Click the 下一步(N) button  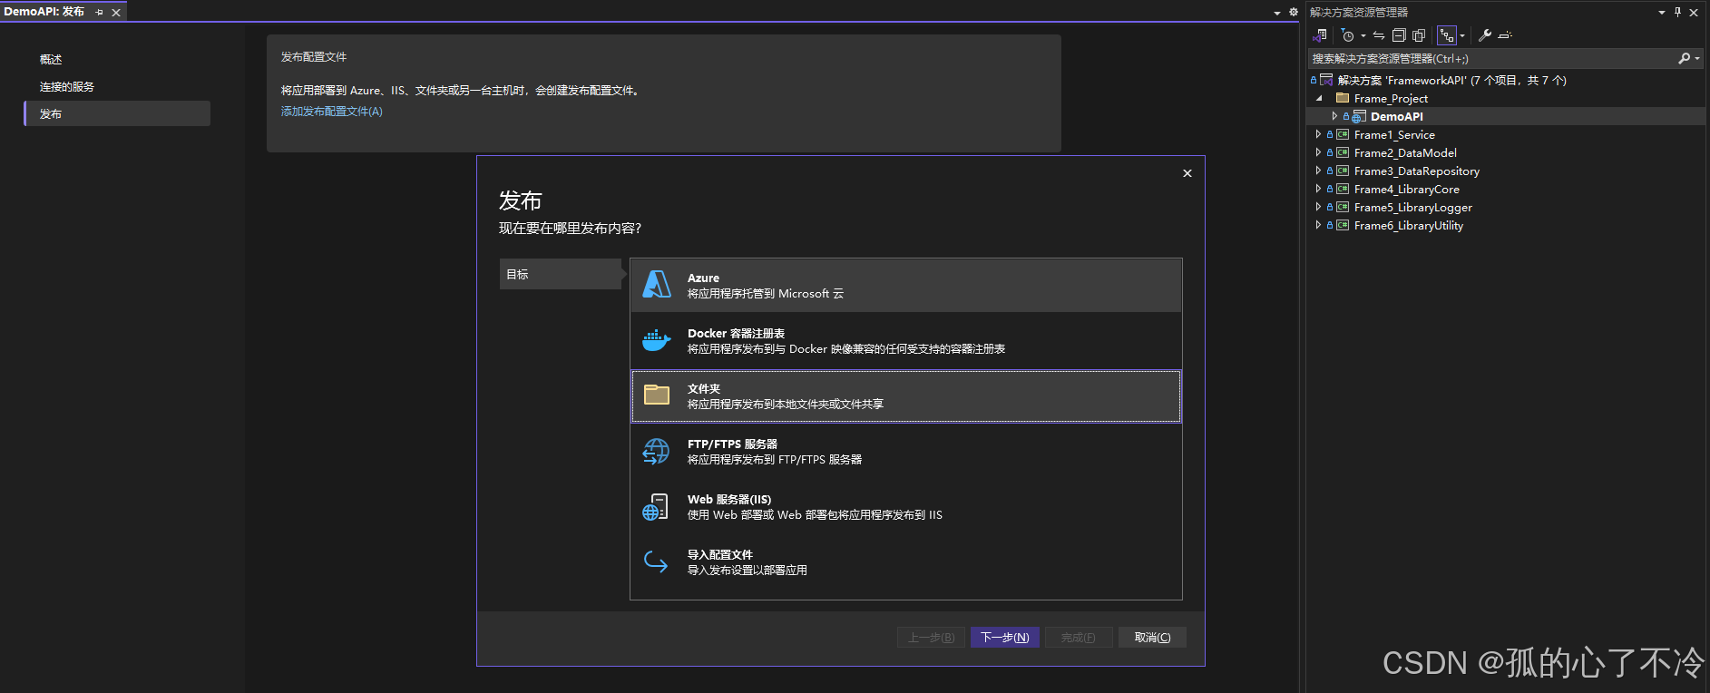coord(1005,638)
